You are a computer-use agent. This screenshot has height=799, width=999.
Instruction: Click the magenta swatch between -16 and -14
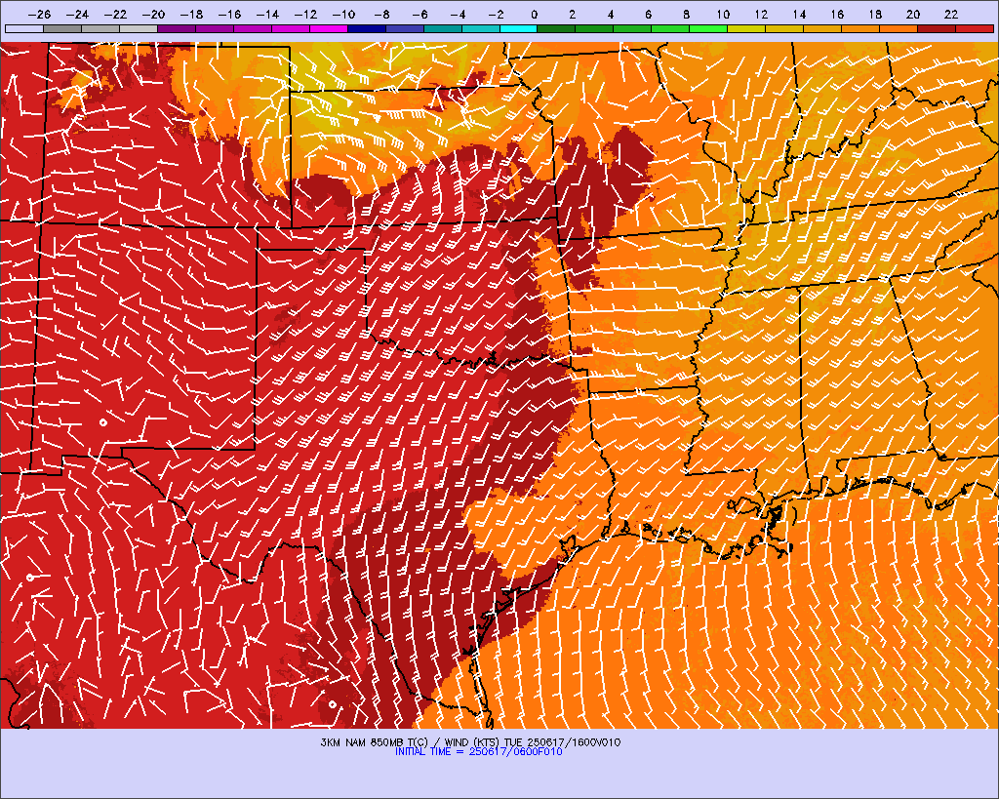(253, 28)
